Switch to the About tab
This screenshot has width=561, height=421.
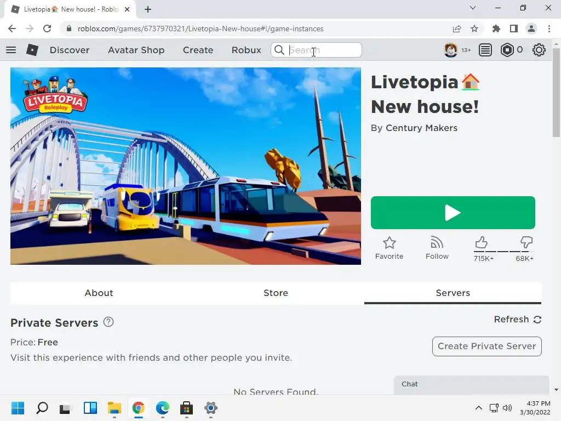coord(99,293)
